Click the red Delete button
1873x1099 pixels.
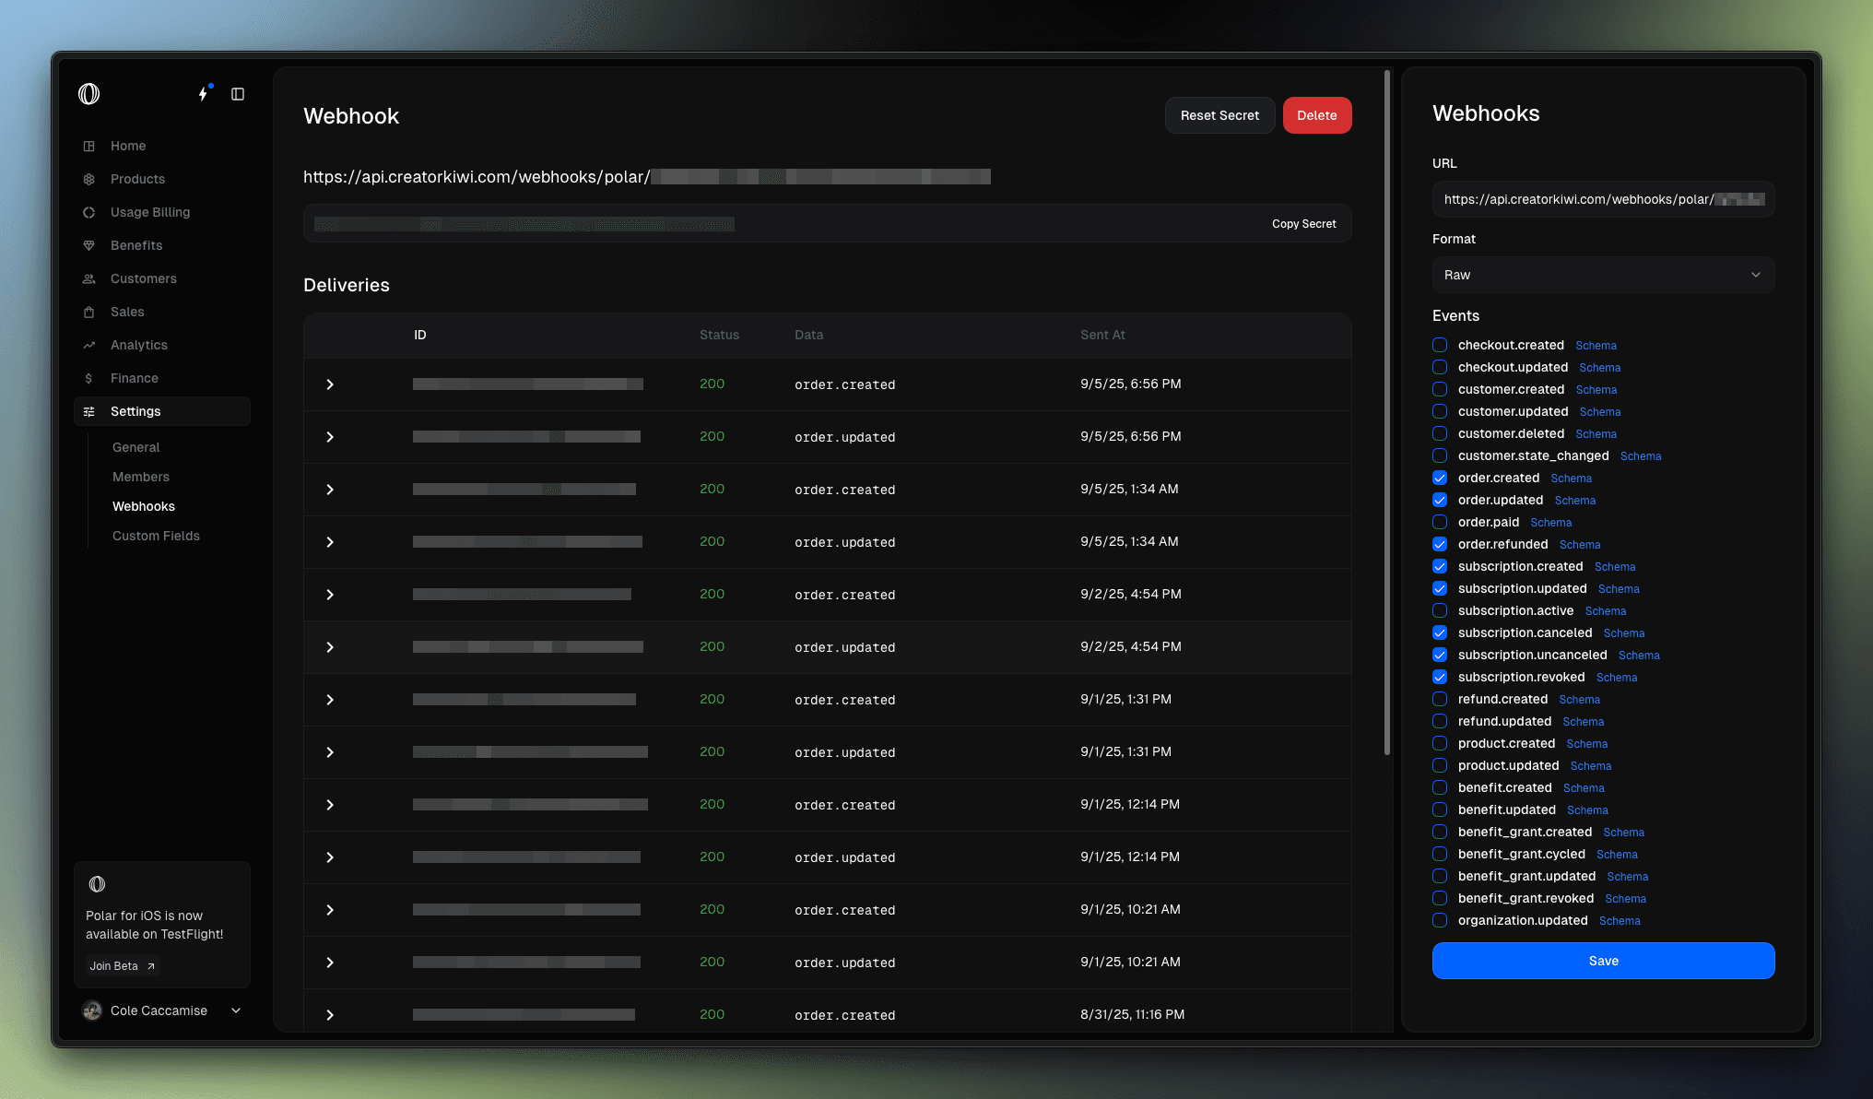pos(1316,115)
